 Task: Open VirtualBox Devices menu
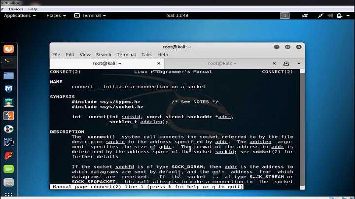(16, 9)
